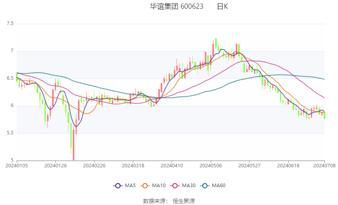This screenshot has height=205, width=338.
Task: Click the 20240410 date axis label
Action: (172, 166)
